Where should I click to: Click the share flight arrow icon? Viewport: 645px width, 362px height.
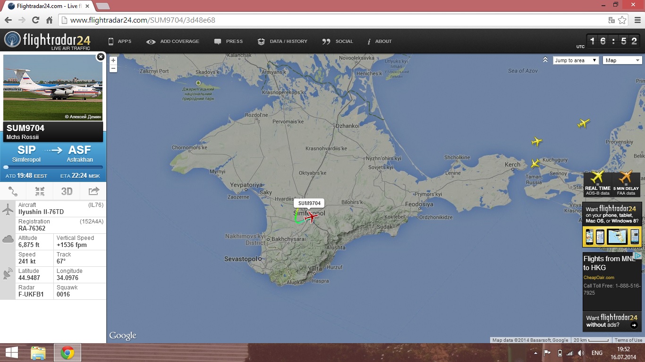click(93, 191)
